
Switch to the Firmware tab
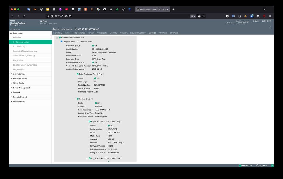pyautogui.click(x=163, y=33)
